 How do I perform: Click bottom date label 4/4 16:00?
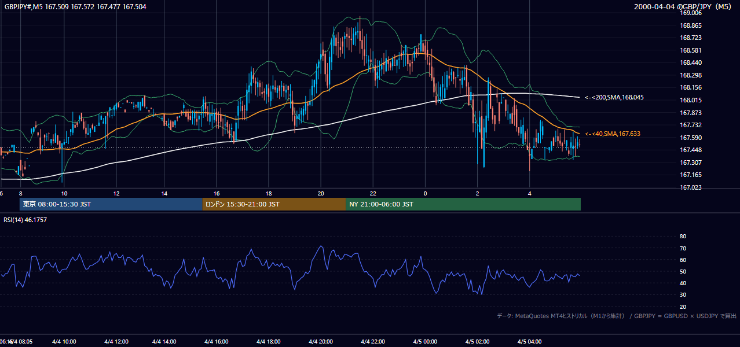(x=217, y=341)
